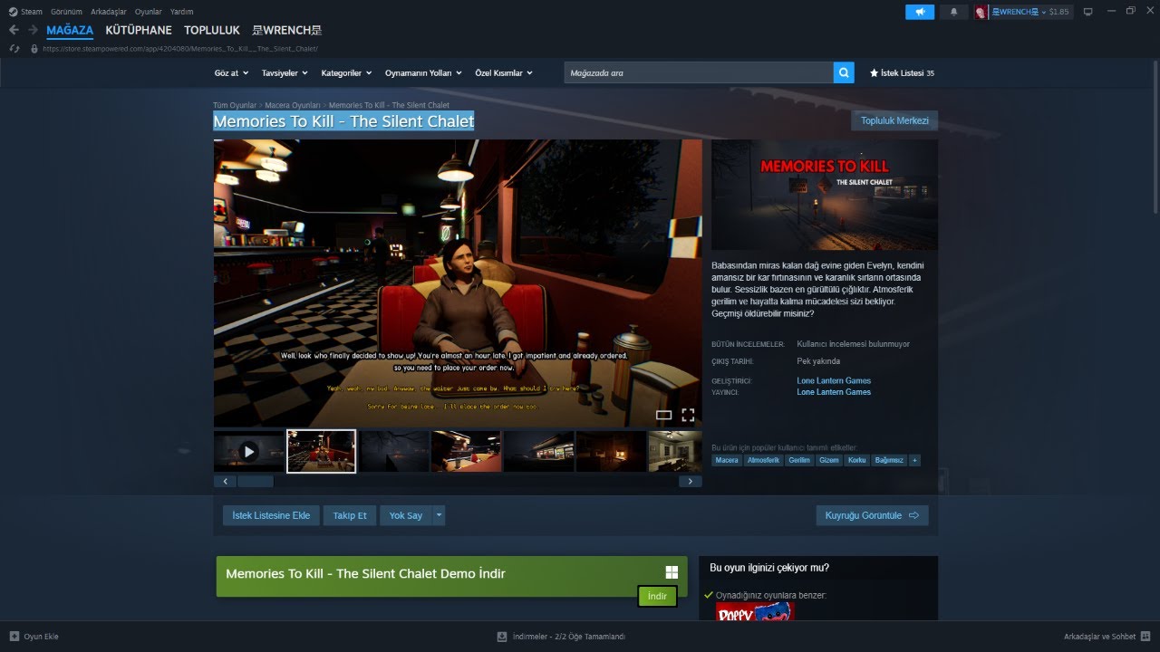Select the Korku tag
The width and height of the screenshot is (1160, 652).
point(856,460)
